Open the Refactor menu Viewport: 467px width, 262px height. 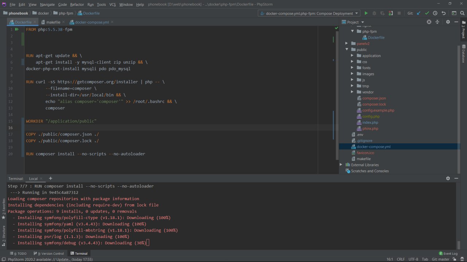point(77,4)
